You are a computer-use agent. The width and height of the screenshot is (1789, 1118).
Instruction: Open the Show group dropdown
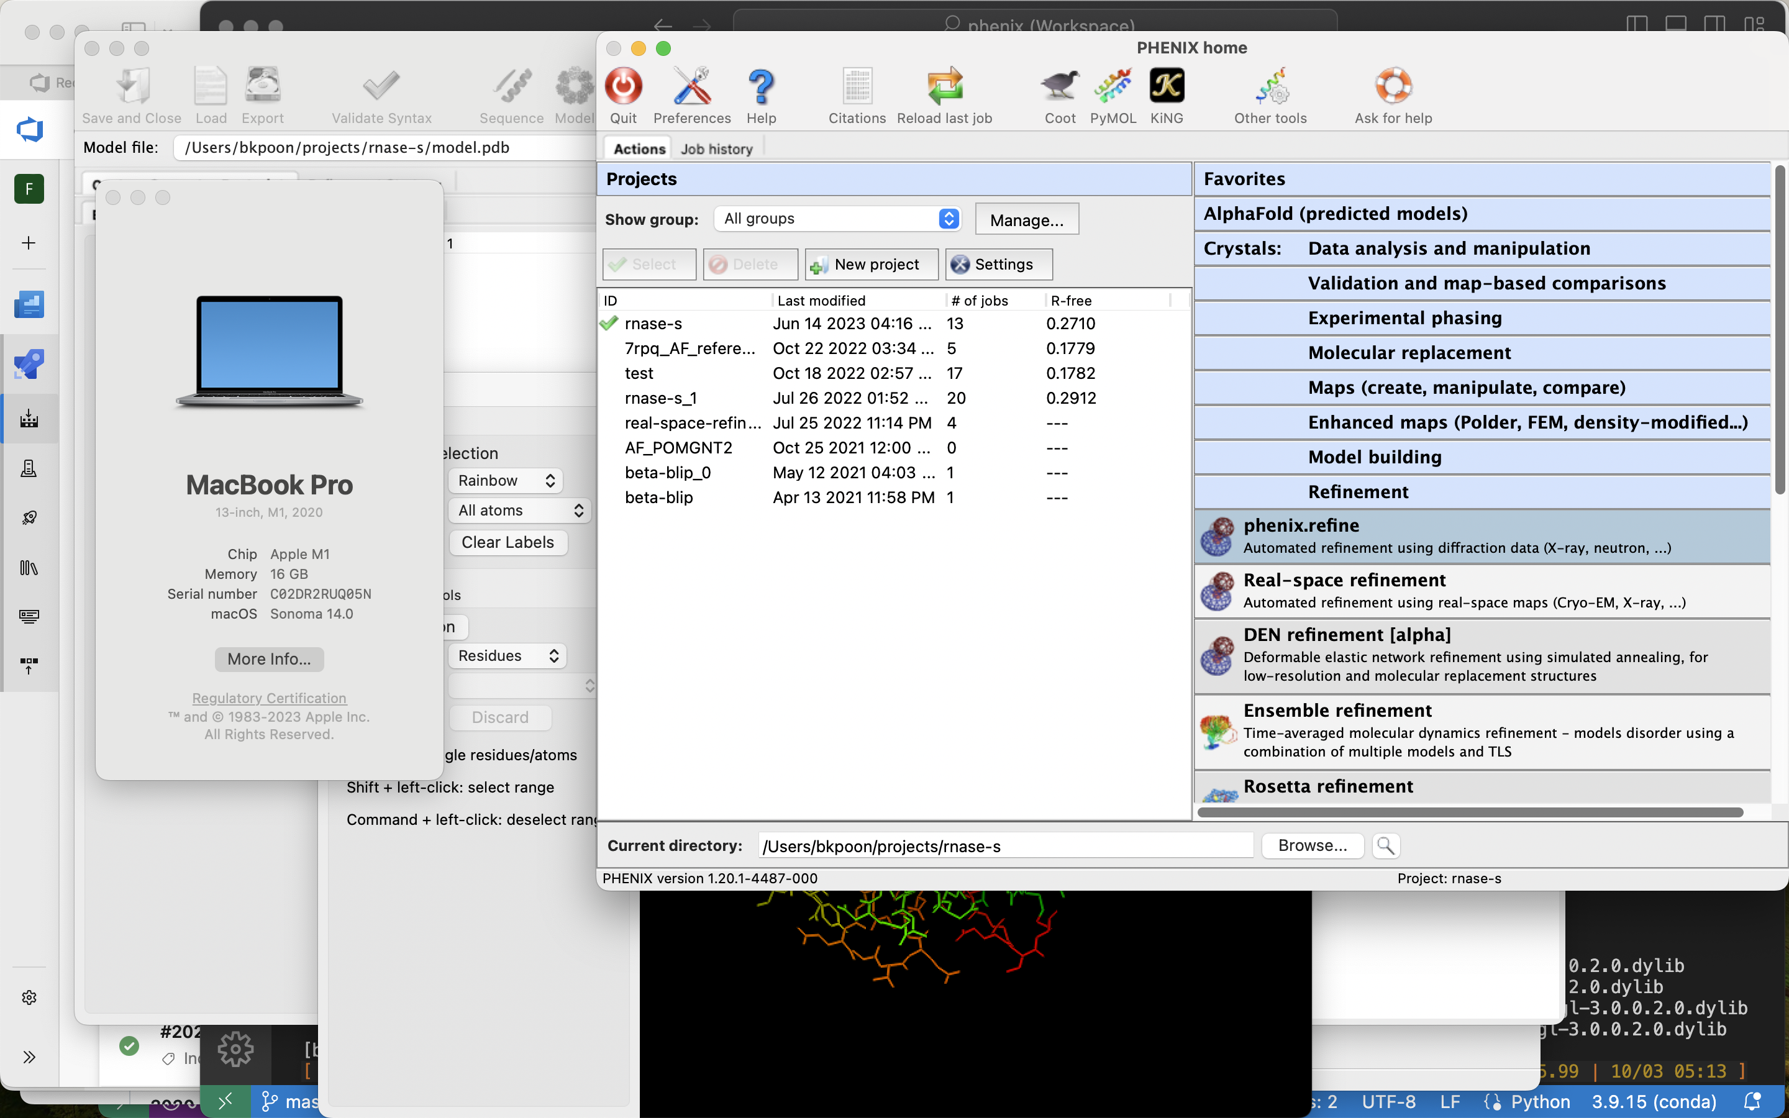click(837, 219)
